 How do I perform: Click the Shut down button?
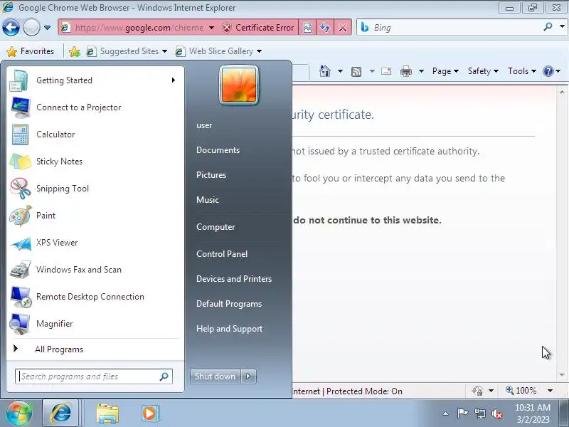pos(215,376)
